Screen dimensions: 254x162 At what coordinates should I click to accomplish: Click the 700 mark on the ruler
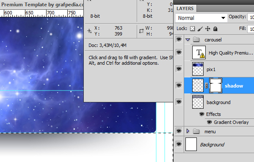pos(50,13)
